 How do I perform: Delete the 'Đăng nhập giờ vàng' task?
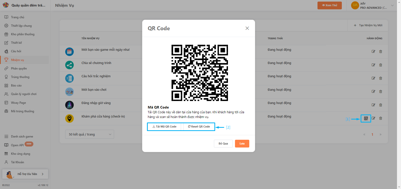click(x=380, y=105)
